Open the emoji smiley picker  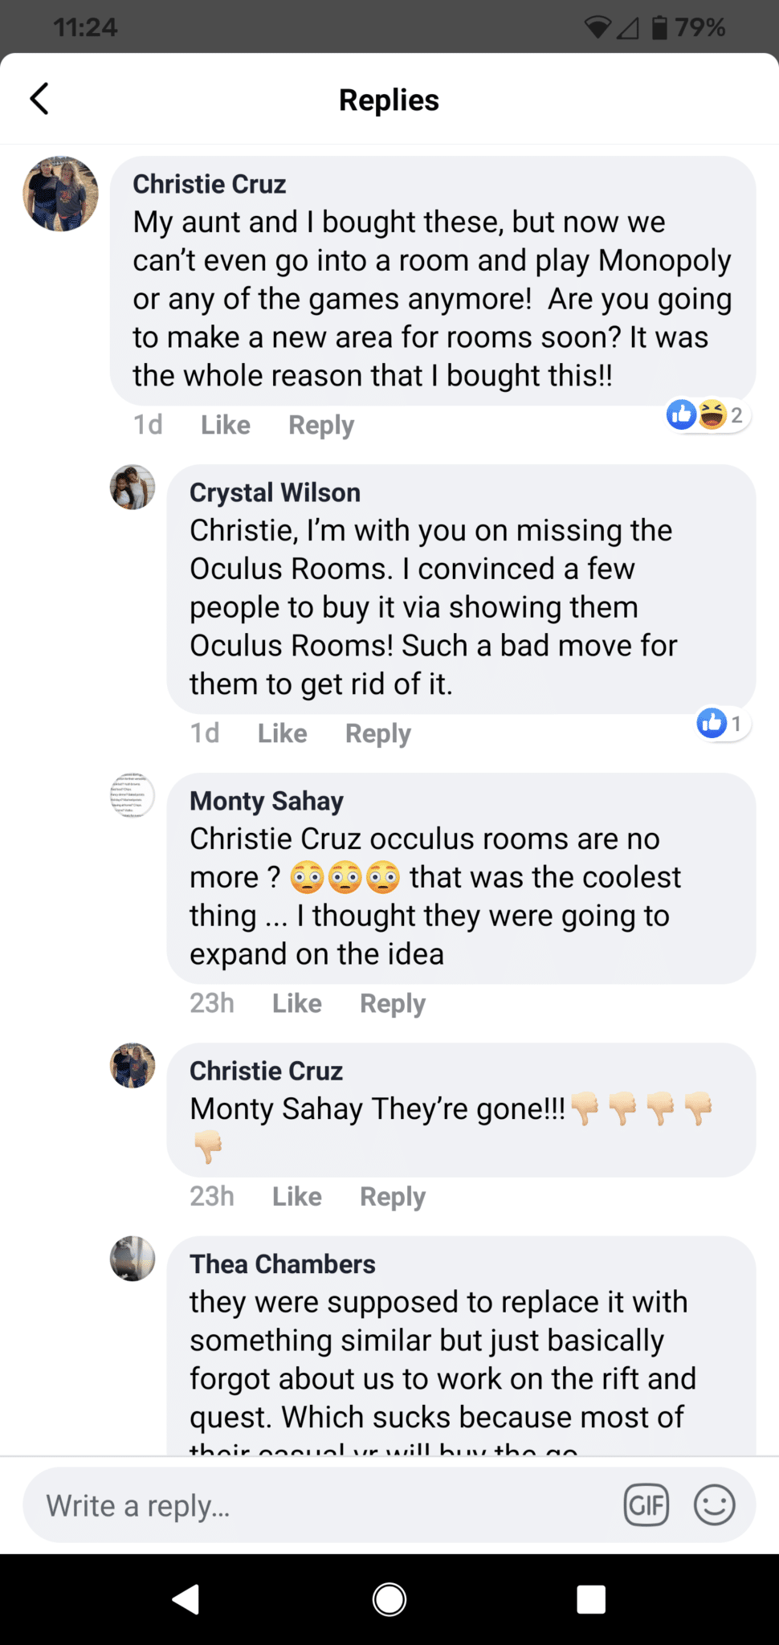[714, 1504]
